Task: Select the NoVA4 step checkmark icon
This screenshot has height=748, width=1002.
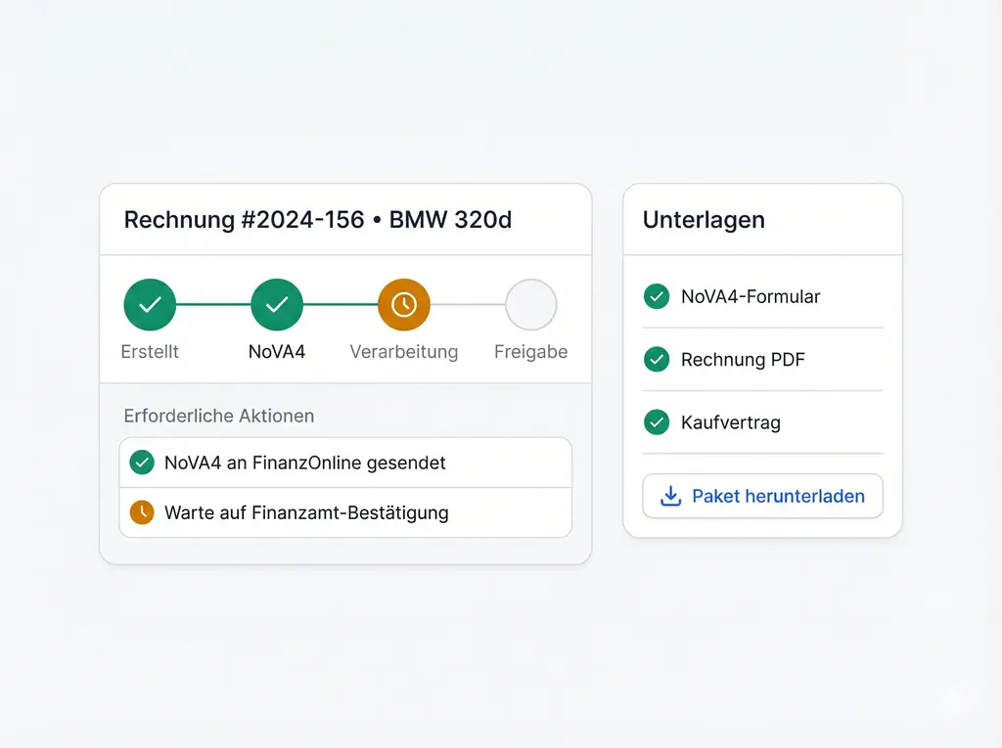Action: tap(276, 303)
